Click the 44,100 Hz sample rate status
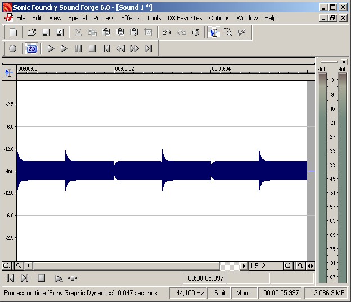 (188, 293)
